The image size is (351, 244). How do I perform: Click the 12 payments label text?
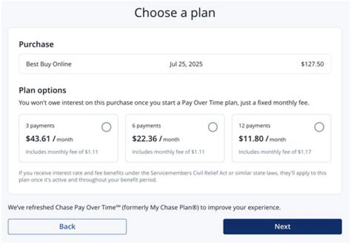pos(254,126)
